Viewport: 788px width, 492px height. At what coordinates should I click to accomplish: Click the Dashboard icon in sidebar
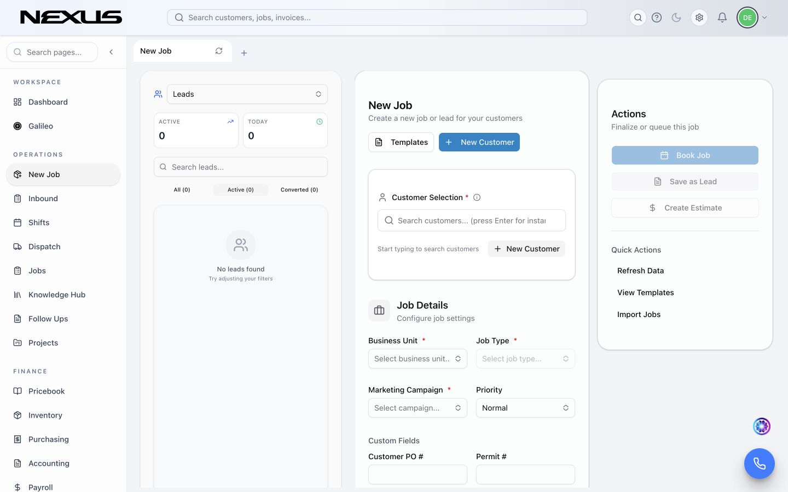(x=18, y=102)
